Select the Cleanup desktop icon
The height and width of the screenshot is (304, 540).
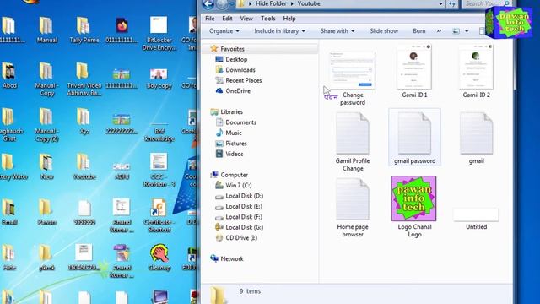pyautogui.click(x=159, y=257)
